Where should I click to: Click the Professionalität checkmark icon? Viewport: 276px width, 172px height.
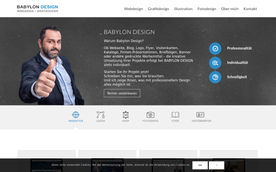pyautogui.click(x=215, y=49)
